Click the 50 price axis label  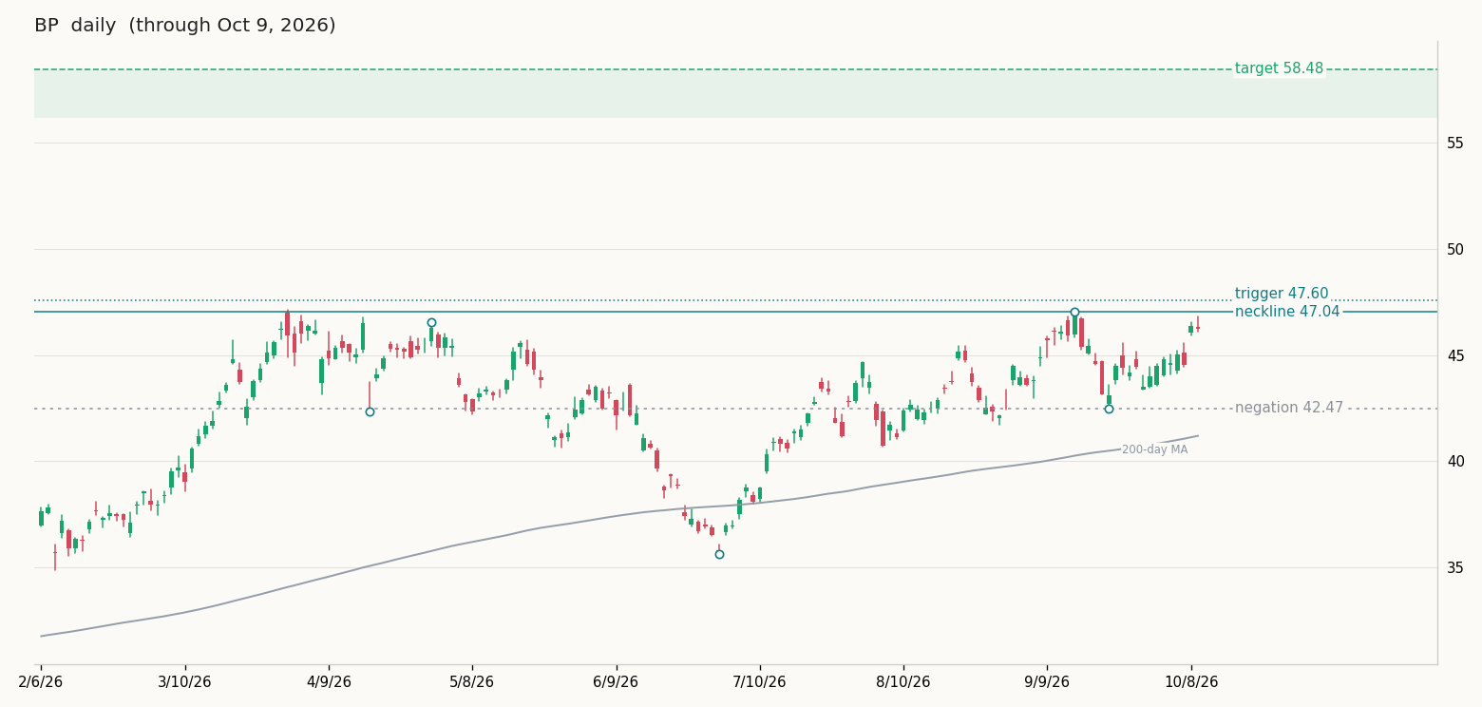coord(1455,250)
